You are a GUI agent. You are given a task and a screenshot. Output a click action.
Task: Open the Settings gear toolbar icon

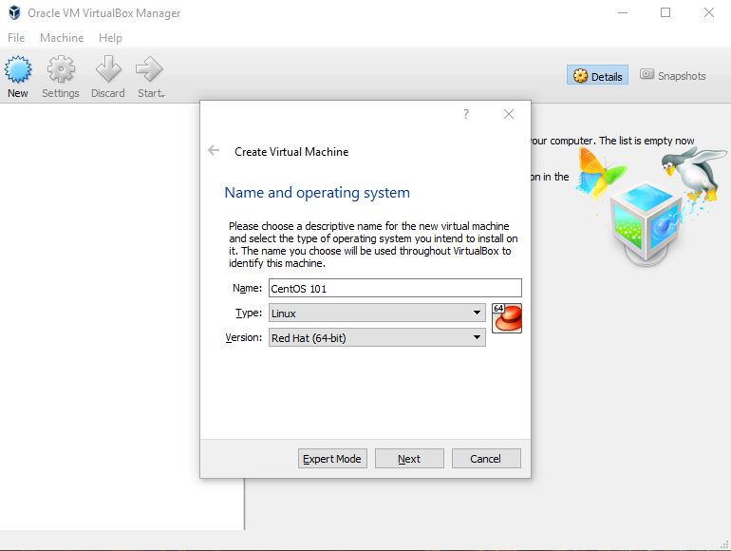(61, 69)
